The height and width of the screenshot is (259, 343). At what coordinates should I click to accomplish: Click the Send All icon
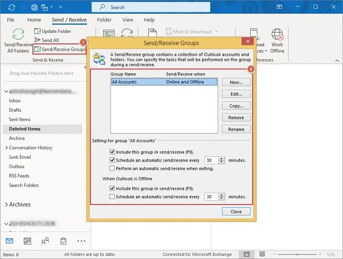coord(38,40)
